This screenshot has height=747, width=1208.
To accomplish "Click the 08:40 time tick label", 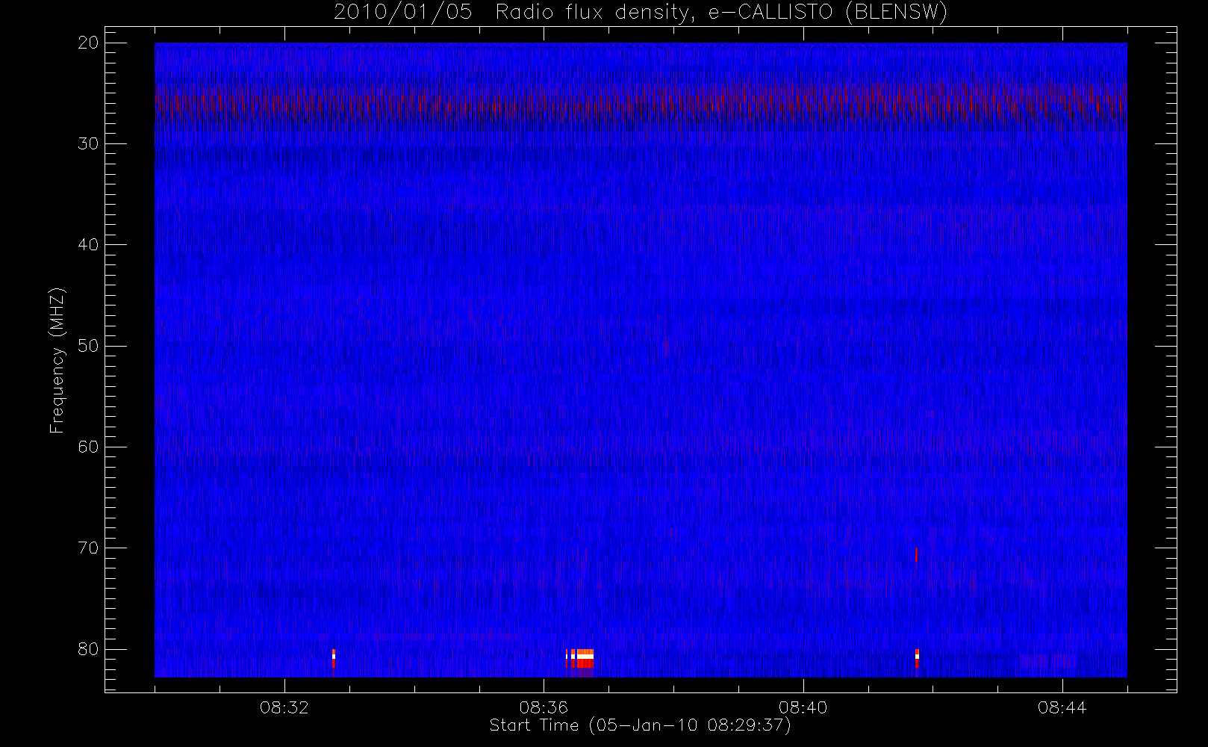I will (803, 707).
